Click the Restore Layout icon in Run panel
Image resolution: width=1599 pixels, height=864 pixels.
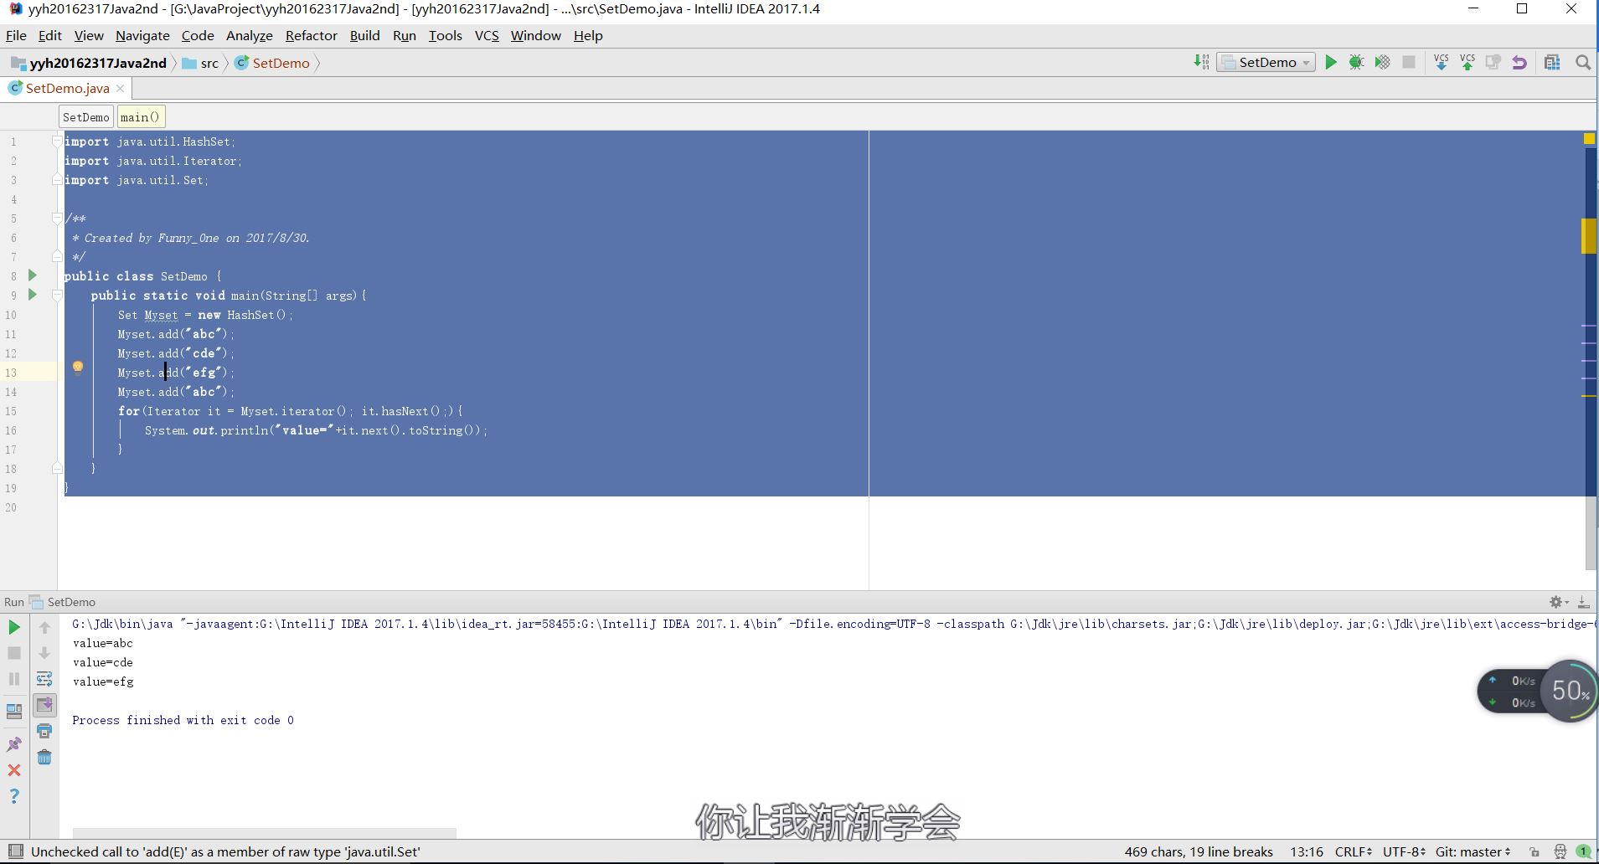click(x=14, y=712)
